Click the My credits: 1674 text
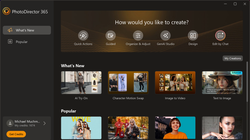Image resolution: width=250 pixels, height=140 pixels. point(25,125)
